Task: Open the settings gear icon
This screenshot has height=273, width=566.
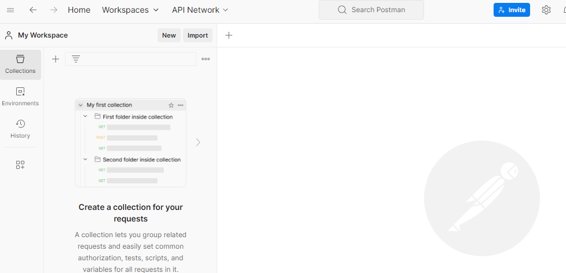Action: click(546, 10)
